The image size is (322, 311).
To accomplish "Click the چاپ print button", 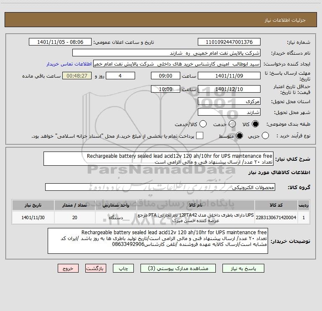I will pos(123,268).
